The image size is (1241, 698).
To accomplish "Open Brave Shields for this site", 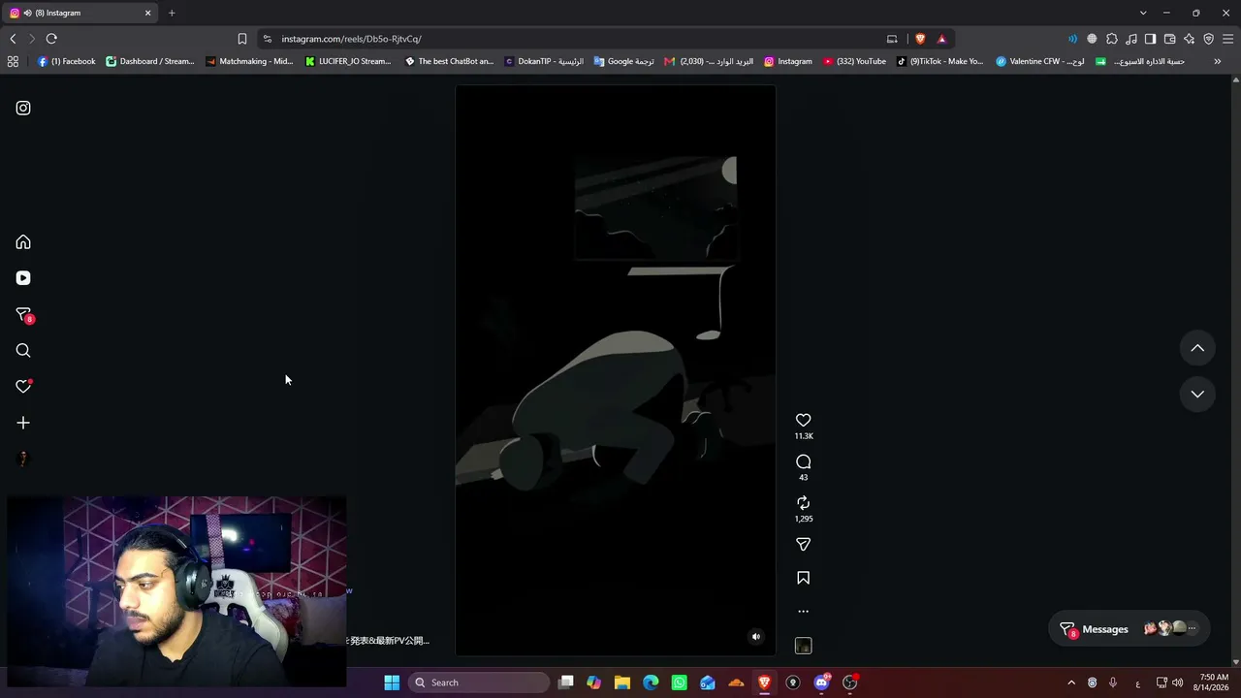I will (x=920, y=39).
